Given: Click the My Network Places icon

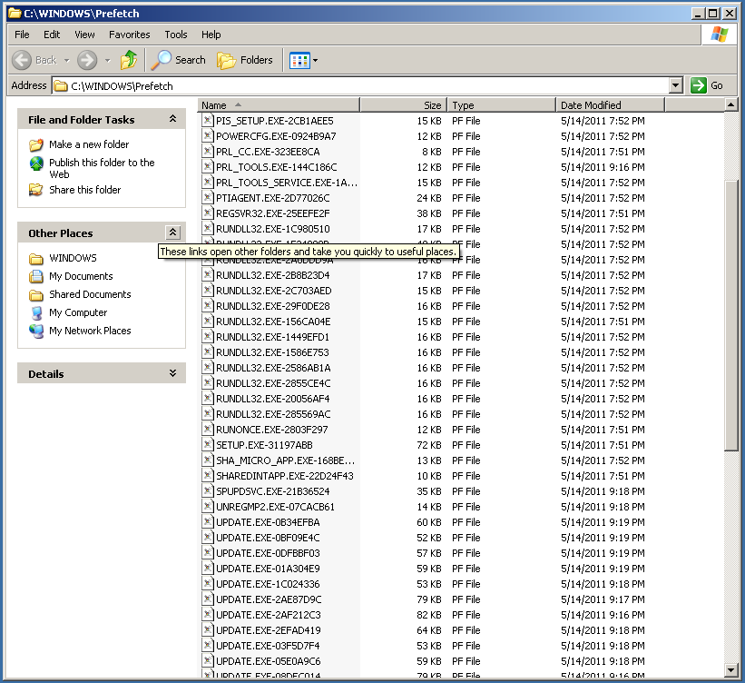Looking at the screenshot, I should point(36,331).
